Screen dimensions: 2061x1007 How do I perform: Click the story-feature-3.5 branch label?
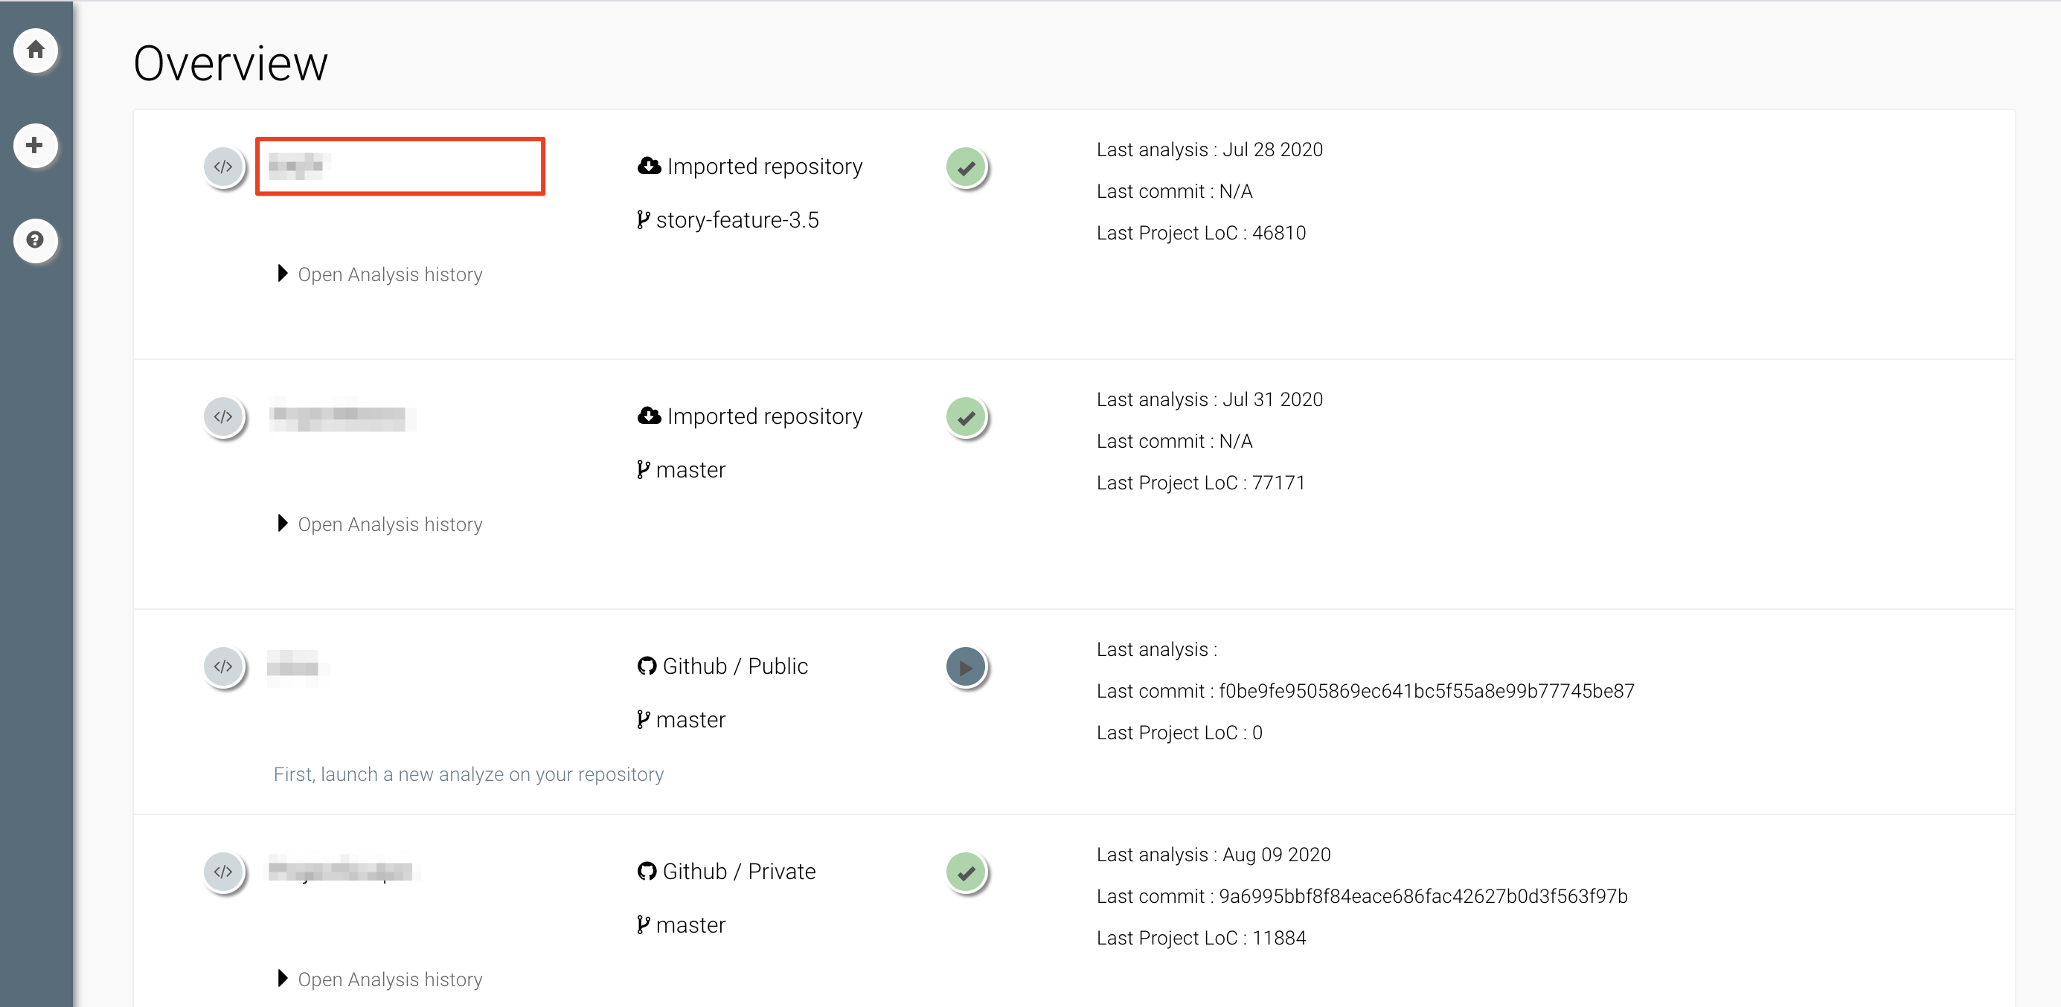[x=736, y=220]
